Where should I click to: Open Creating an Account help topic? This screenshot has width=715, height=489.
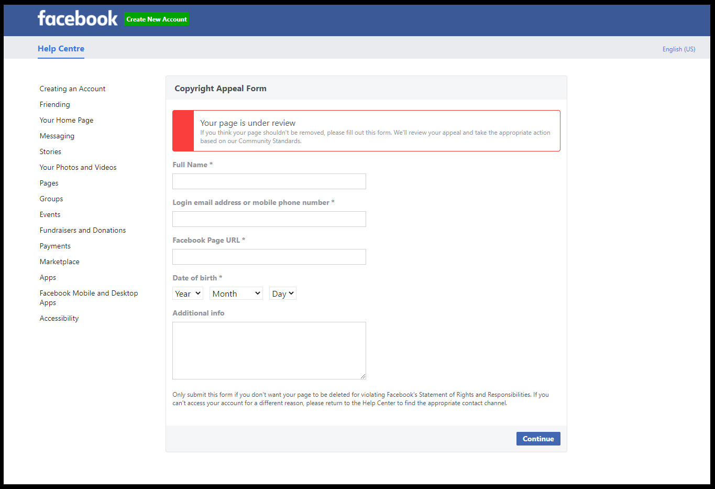tap(72, 89)
